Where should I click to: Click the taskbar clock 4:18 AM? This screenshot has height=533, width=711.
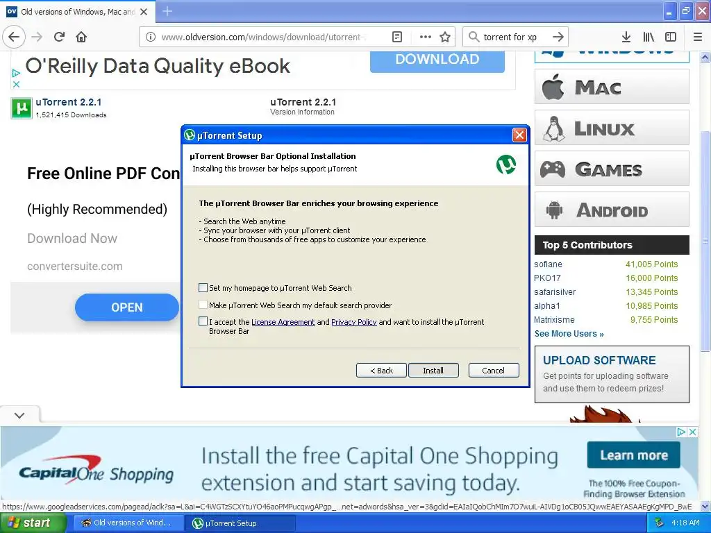pos(685,523)
